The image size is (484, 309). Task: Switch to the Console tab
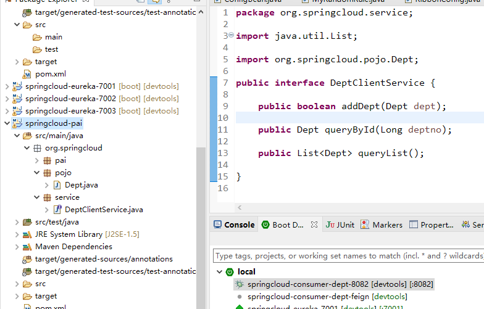point(235,225)
